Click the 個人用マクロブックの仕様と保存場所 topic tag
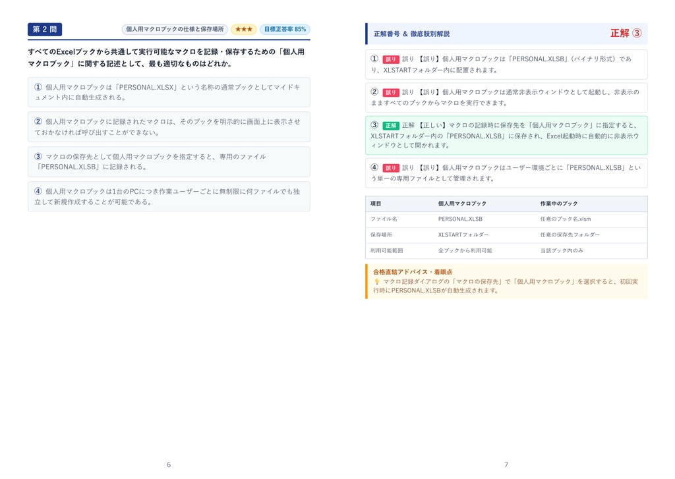675x479 pixels. tap(175, 29)
